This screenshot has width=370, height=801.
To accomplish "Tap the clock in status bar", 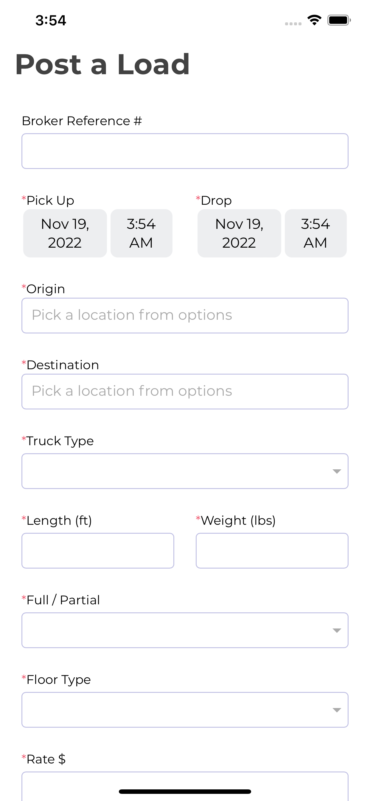I will pos(51,21).
